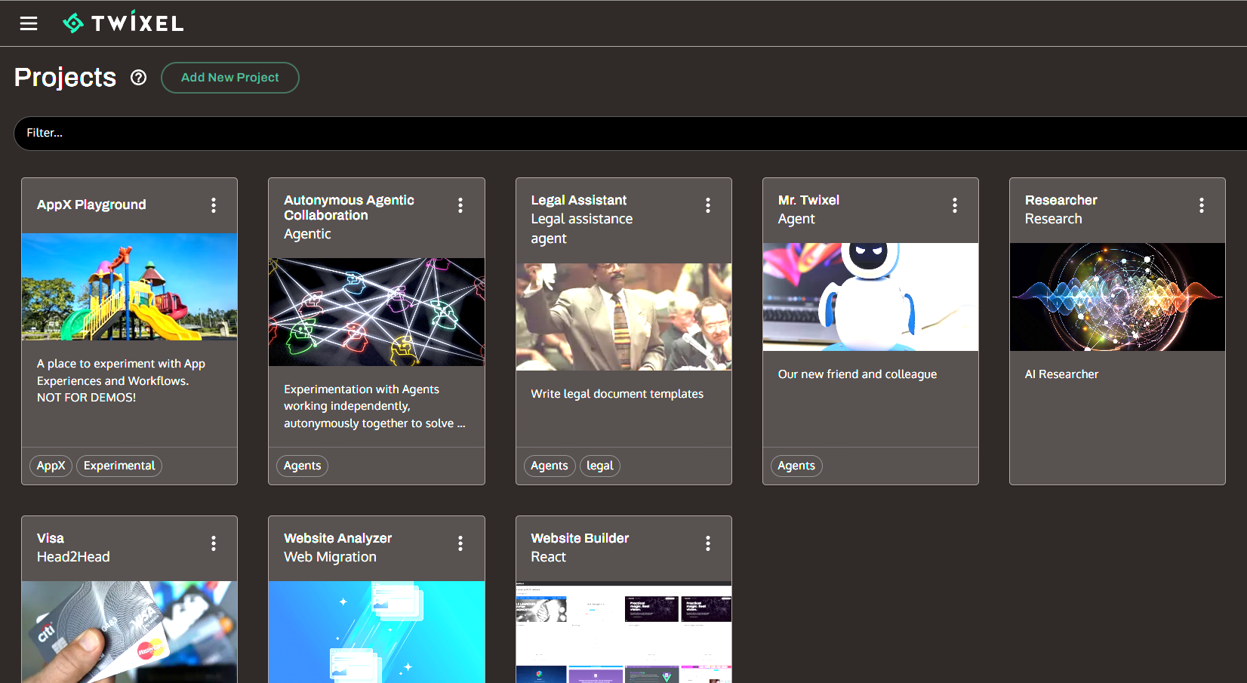1247x683 pixels.
Task: Open the help tooltip next to Projects
Action: [138, 77]
